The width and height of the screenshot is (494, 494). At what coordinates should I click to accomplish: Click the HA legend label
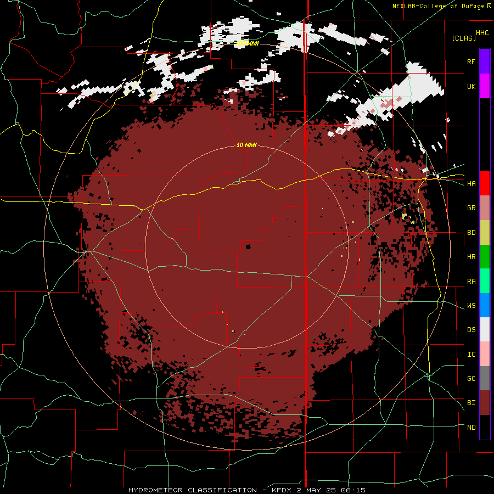[471, 183]
